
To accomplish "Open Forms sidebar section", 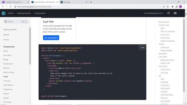I will [x=6, y=40].
